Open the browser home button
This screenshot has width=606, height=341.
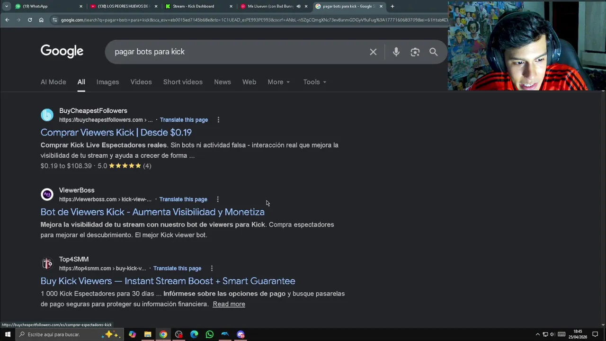click(41, 20)
